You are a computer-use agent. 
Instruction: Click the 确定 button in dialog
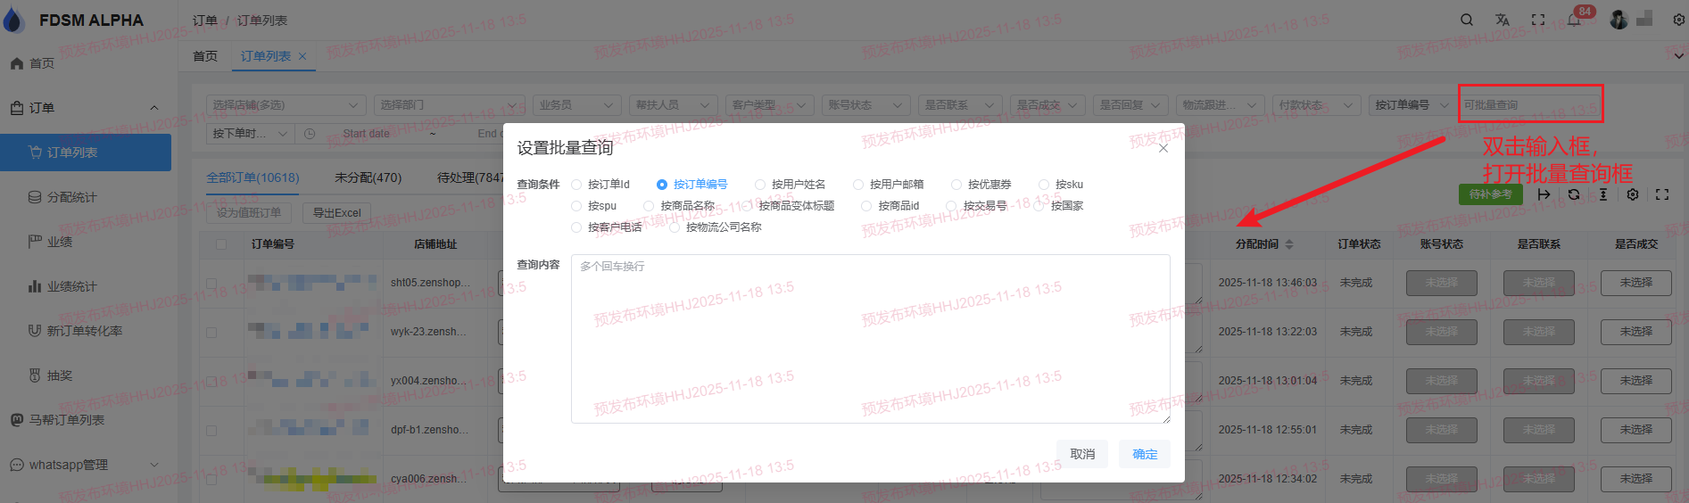[1145, 454]
